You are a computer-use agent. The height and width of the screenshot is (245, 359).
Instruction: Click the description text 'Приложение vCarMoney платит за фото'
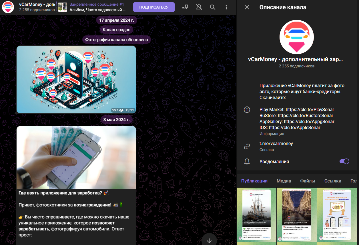point(302,85)
